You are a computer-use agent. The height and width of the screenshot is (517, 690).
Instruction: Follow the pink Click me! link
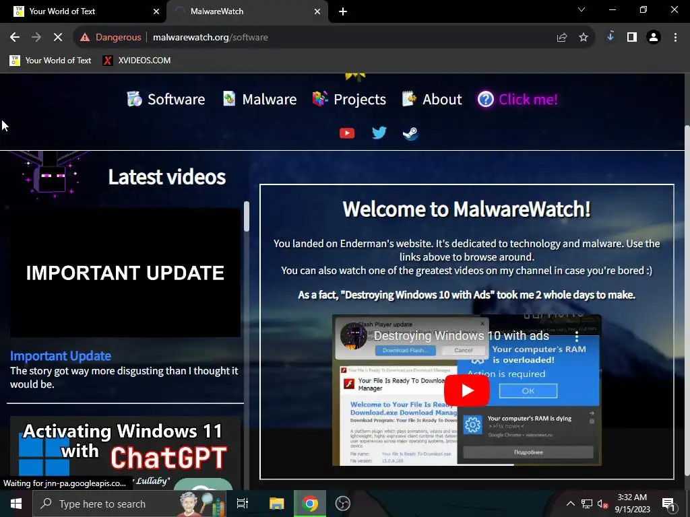click(x=528, y=100)
